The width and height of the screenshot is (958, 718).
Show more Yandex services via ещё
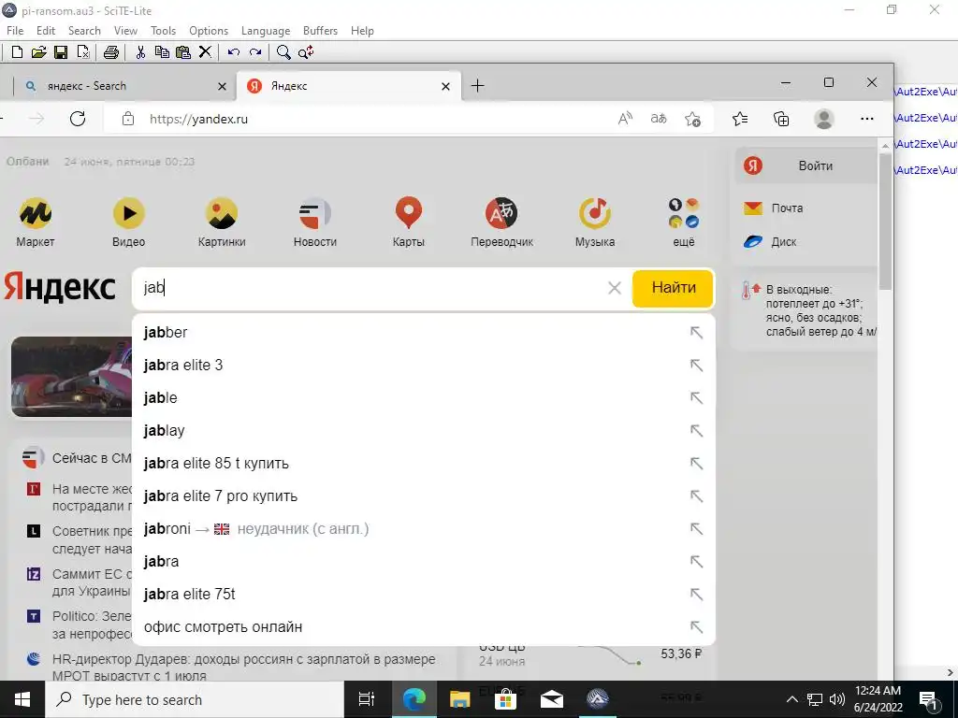coord(684,223)
